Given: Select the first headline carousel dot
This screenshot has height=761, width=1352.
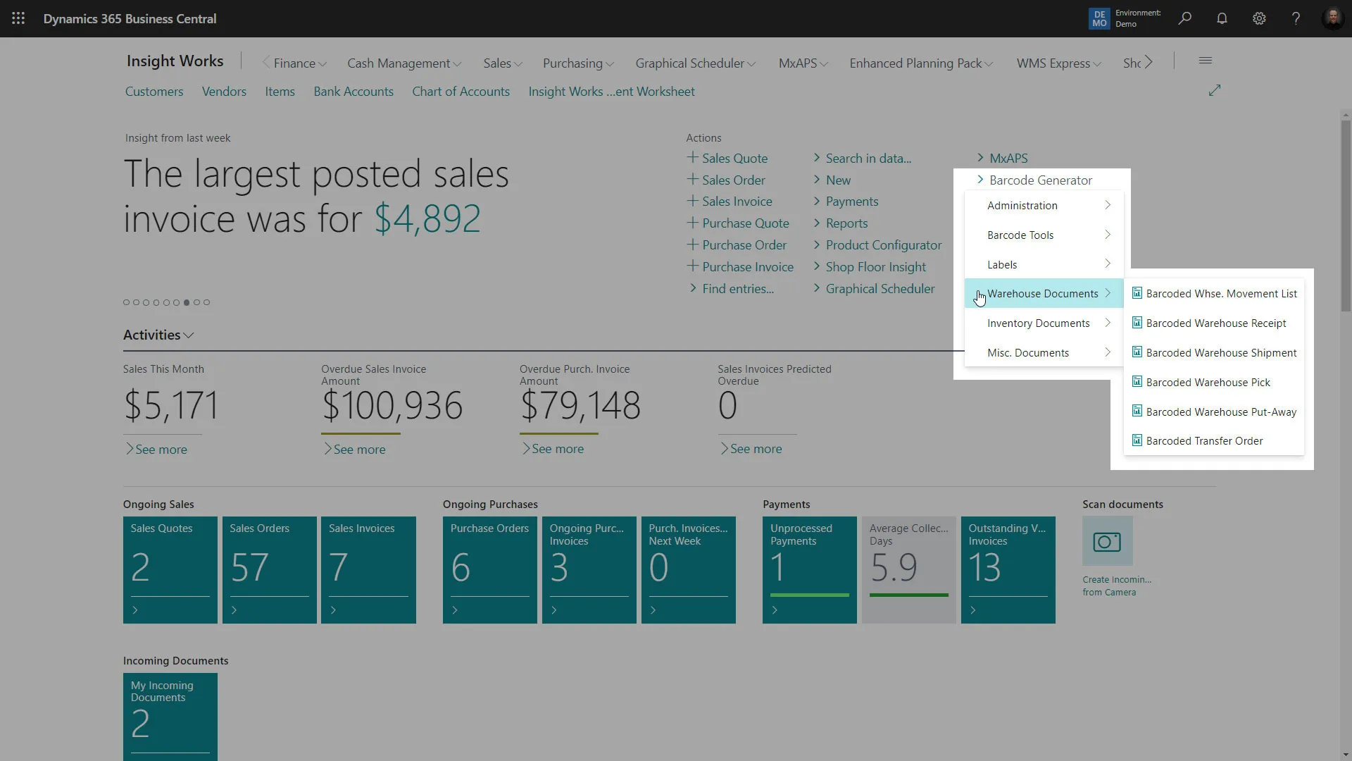Looking at the screenshot, I should coord(126,302).
